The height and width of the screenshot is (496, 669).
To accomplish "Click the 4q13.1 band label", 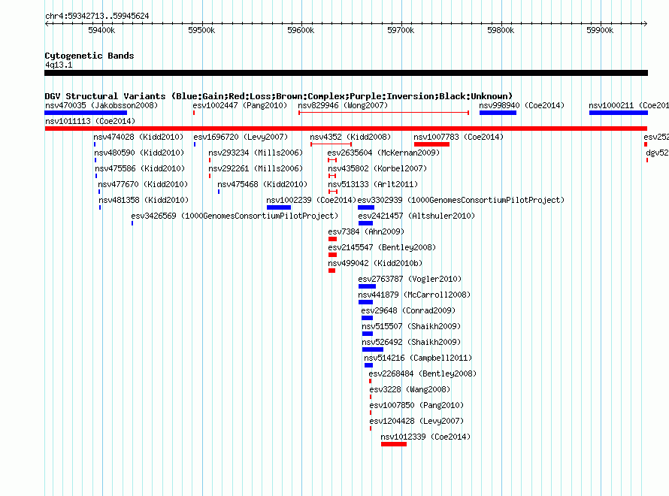I will tap(59, 65).
